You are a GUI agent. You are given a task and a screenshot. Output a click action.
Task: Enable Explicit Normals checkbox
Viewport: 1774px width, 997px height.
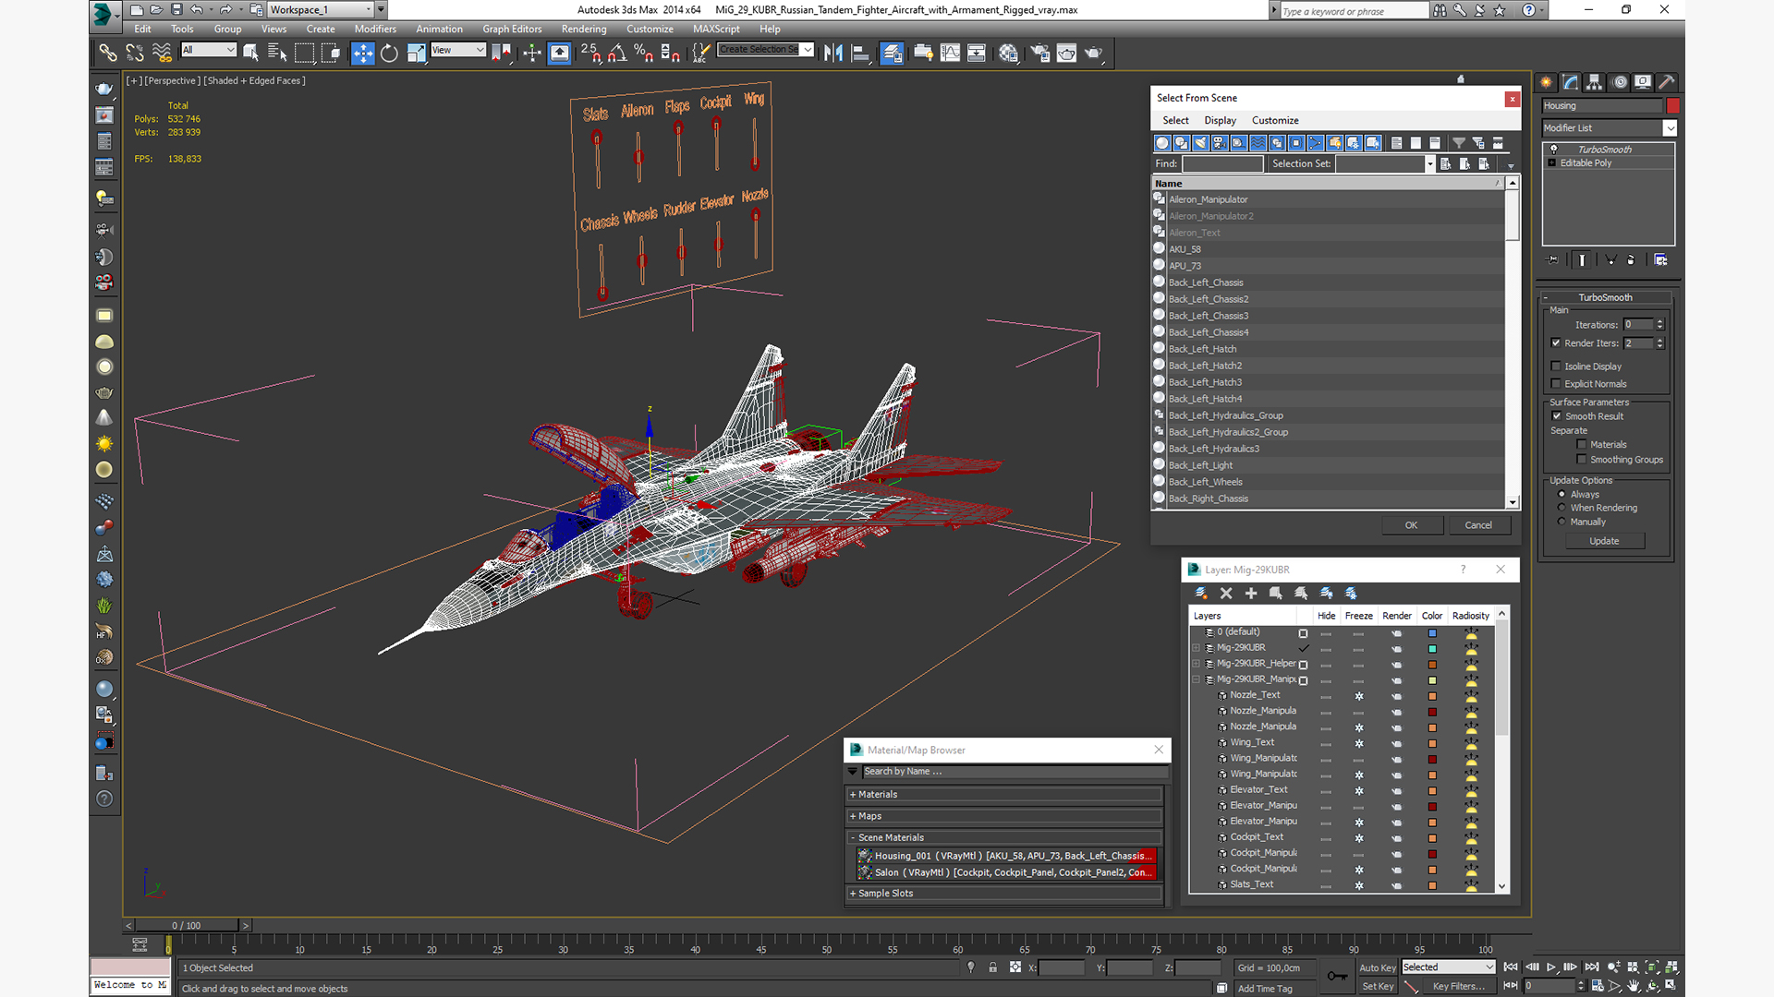click(x=1556, y=384)
